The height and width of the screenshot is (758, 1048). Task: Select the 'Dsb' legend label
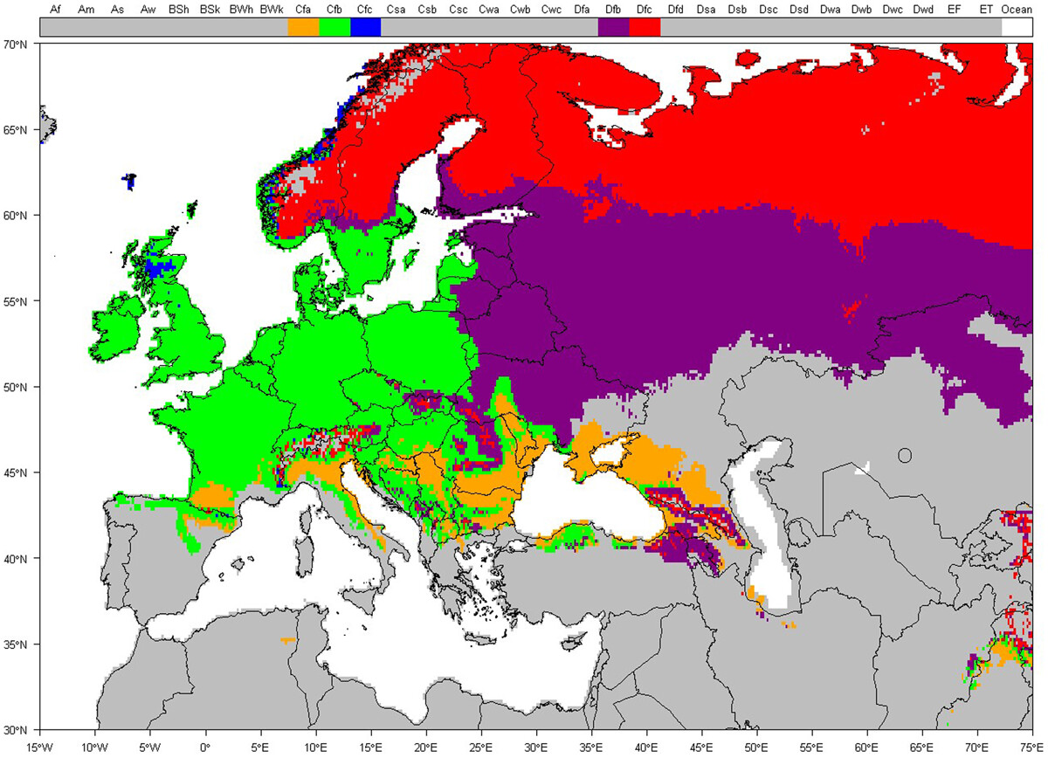738,10
